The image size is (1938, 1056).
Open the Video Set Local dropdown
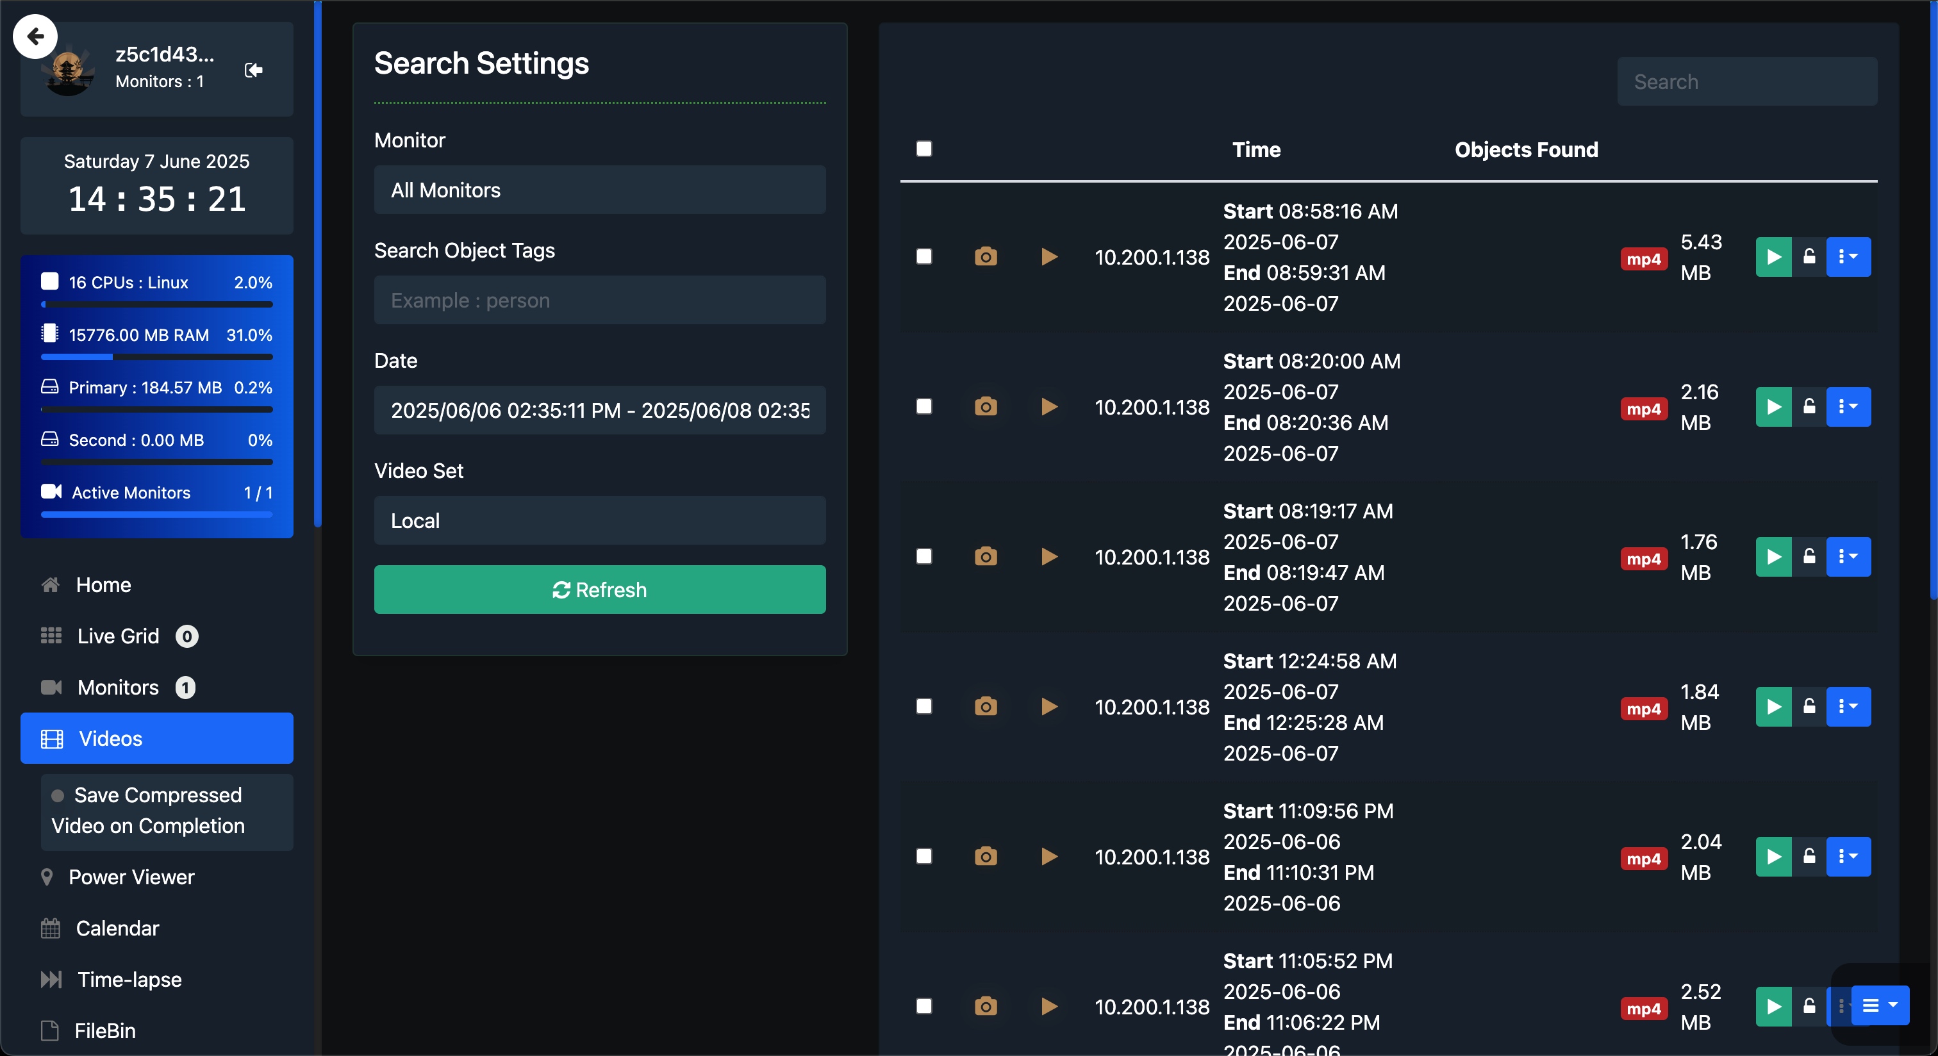tap(600, 520)
